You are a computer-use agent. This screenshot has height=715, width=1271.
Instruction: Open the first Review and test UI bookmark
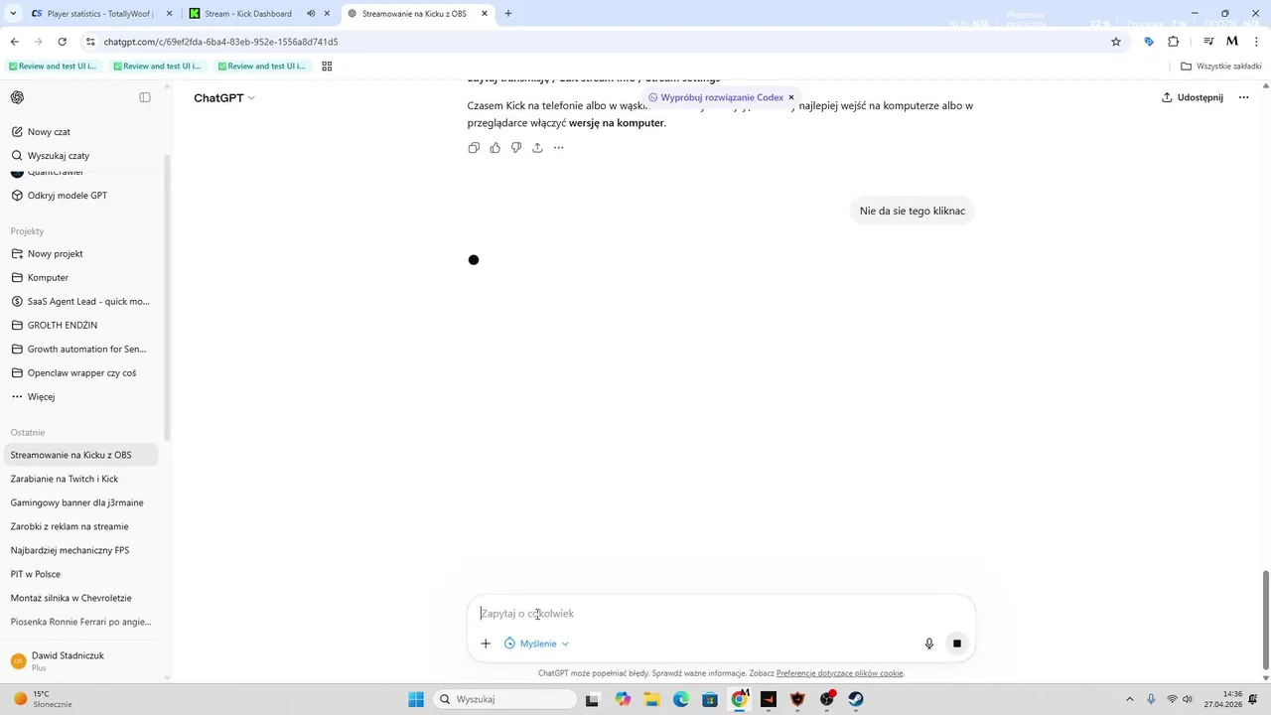56,67
